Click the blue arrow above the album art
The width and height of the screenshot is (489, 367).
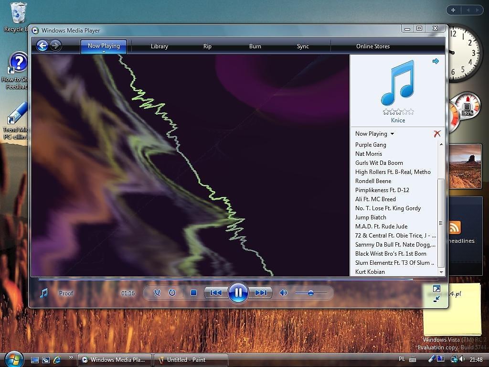(x=436, y=61)
